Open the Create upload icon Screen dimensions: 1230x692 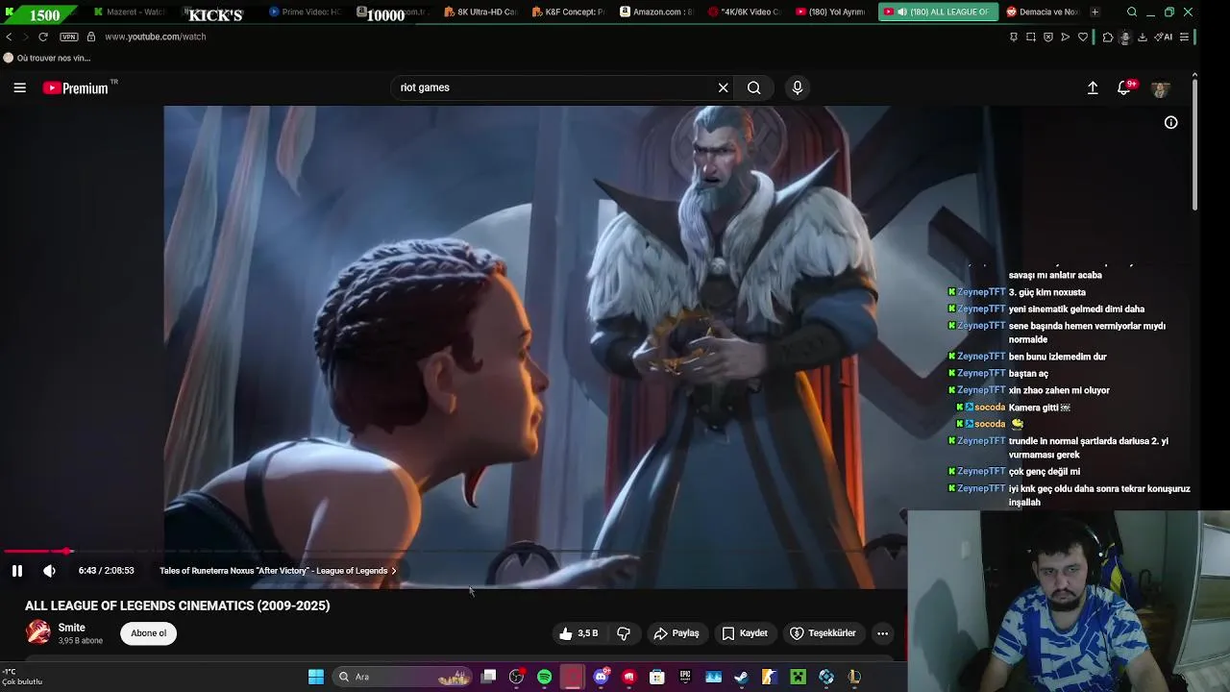click(x=1093, y=87)
